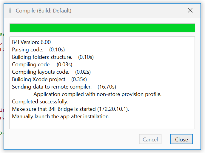Click the info icon in the title bar
The image size is (205, 153).
[x=10, y=11]
